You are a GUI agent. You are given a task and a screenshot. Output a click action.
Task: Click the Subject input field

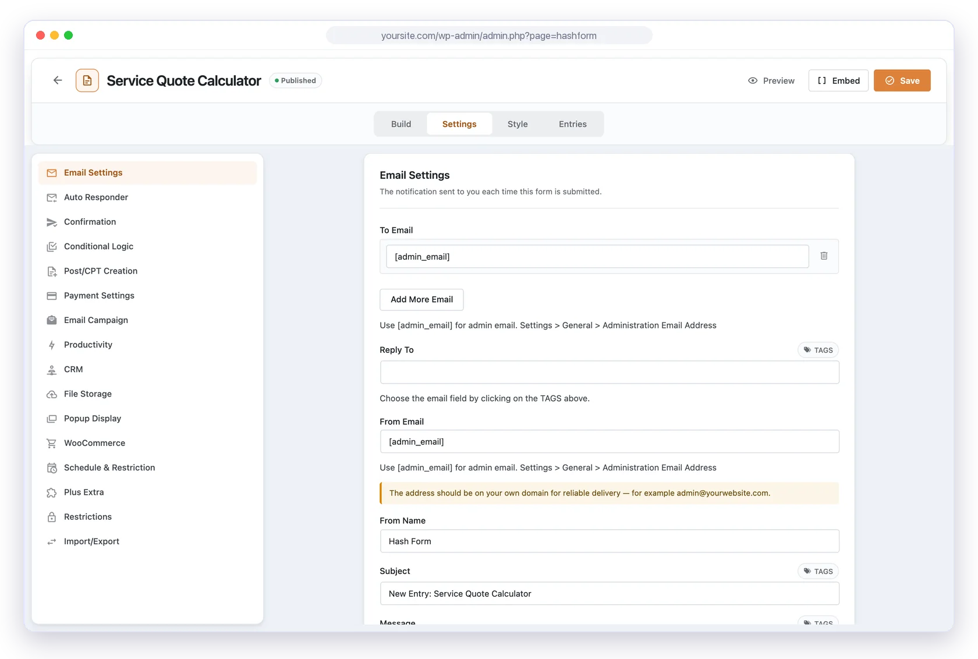point(610,594)
